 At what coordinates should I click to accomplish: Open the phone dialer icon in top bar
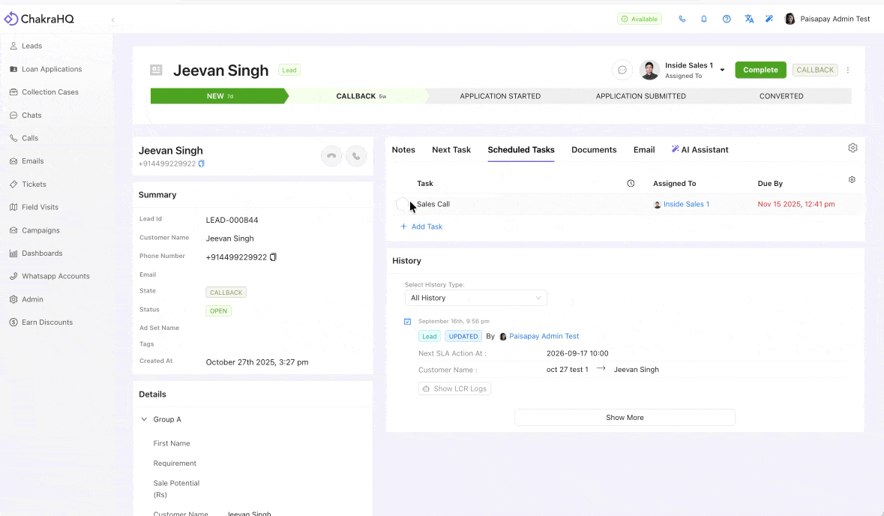(682, 19)
